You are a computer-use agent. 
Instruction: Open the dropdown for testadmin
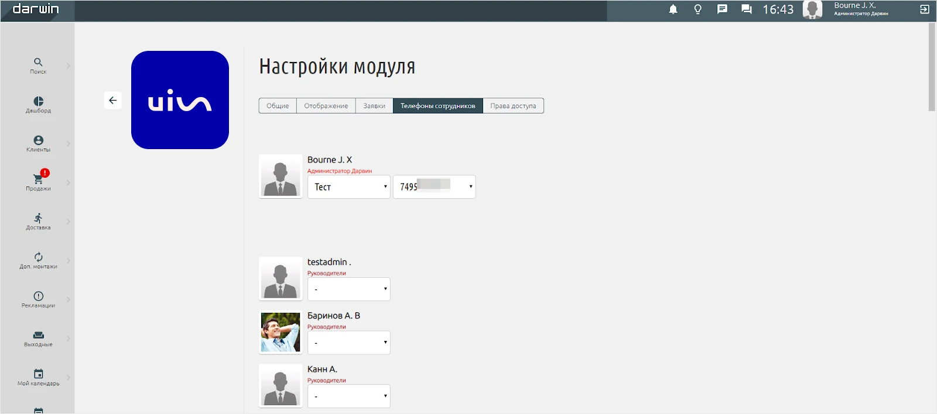click(x=349, y=289)
